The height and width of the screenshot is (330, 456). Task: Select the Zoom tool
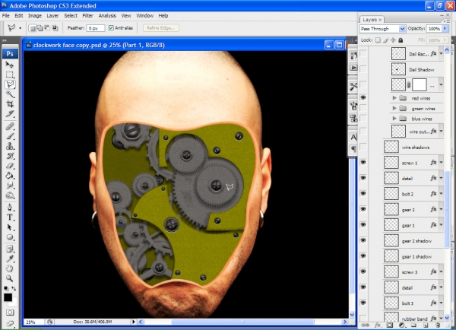pos(10,278)
